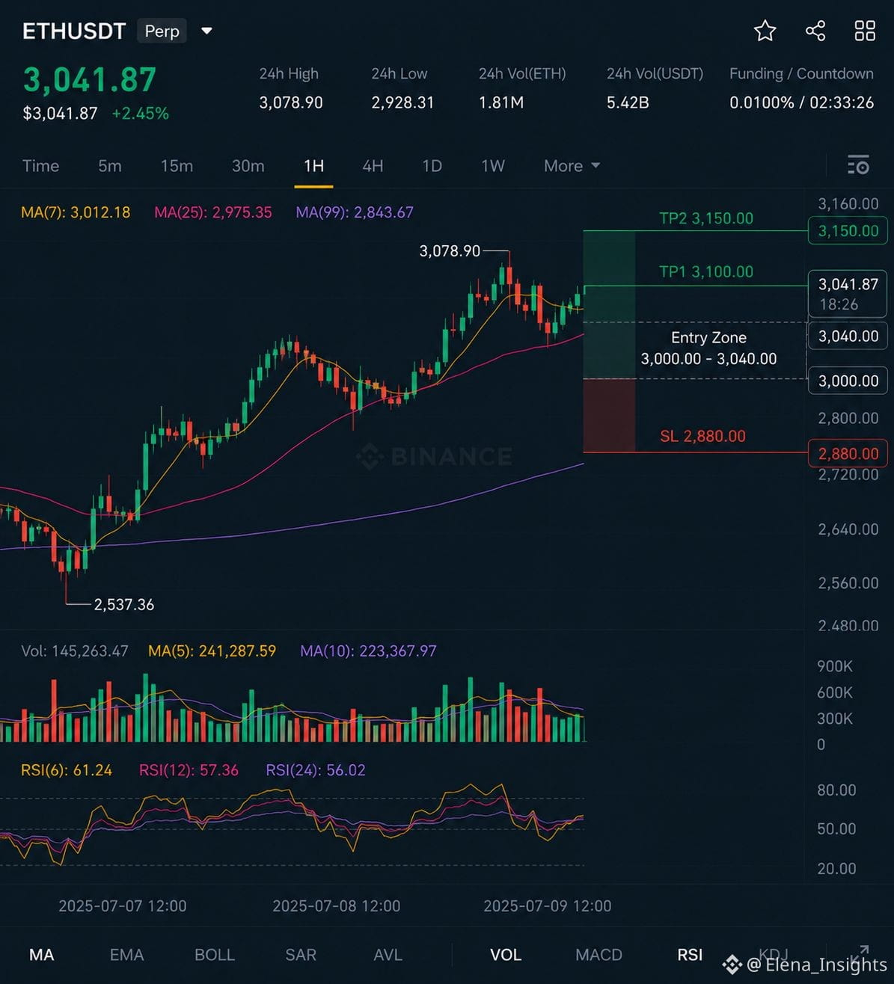Click the green 3,150.00 price axis tag
The image size is (894, 984).
(848, 230)
